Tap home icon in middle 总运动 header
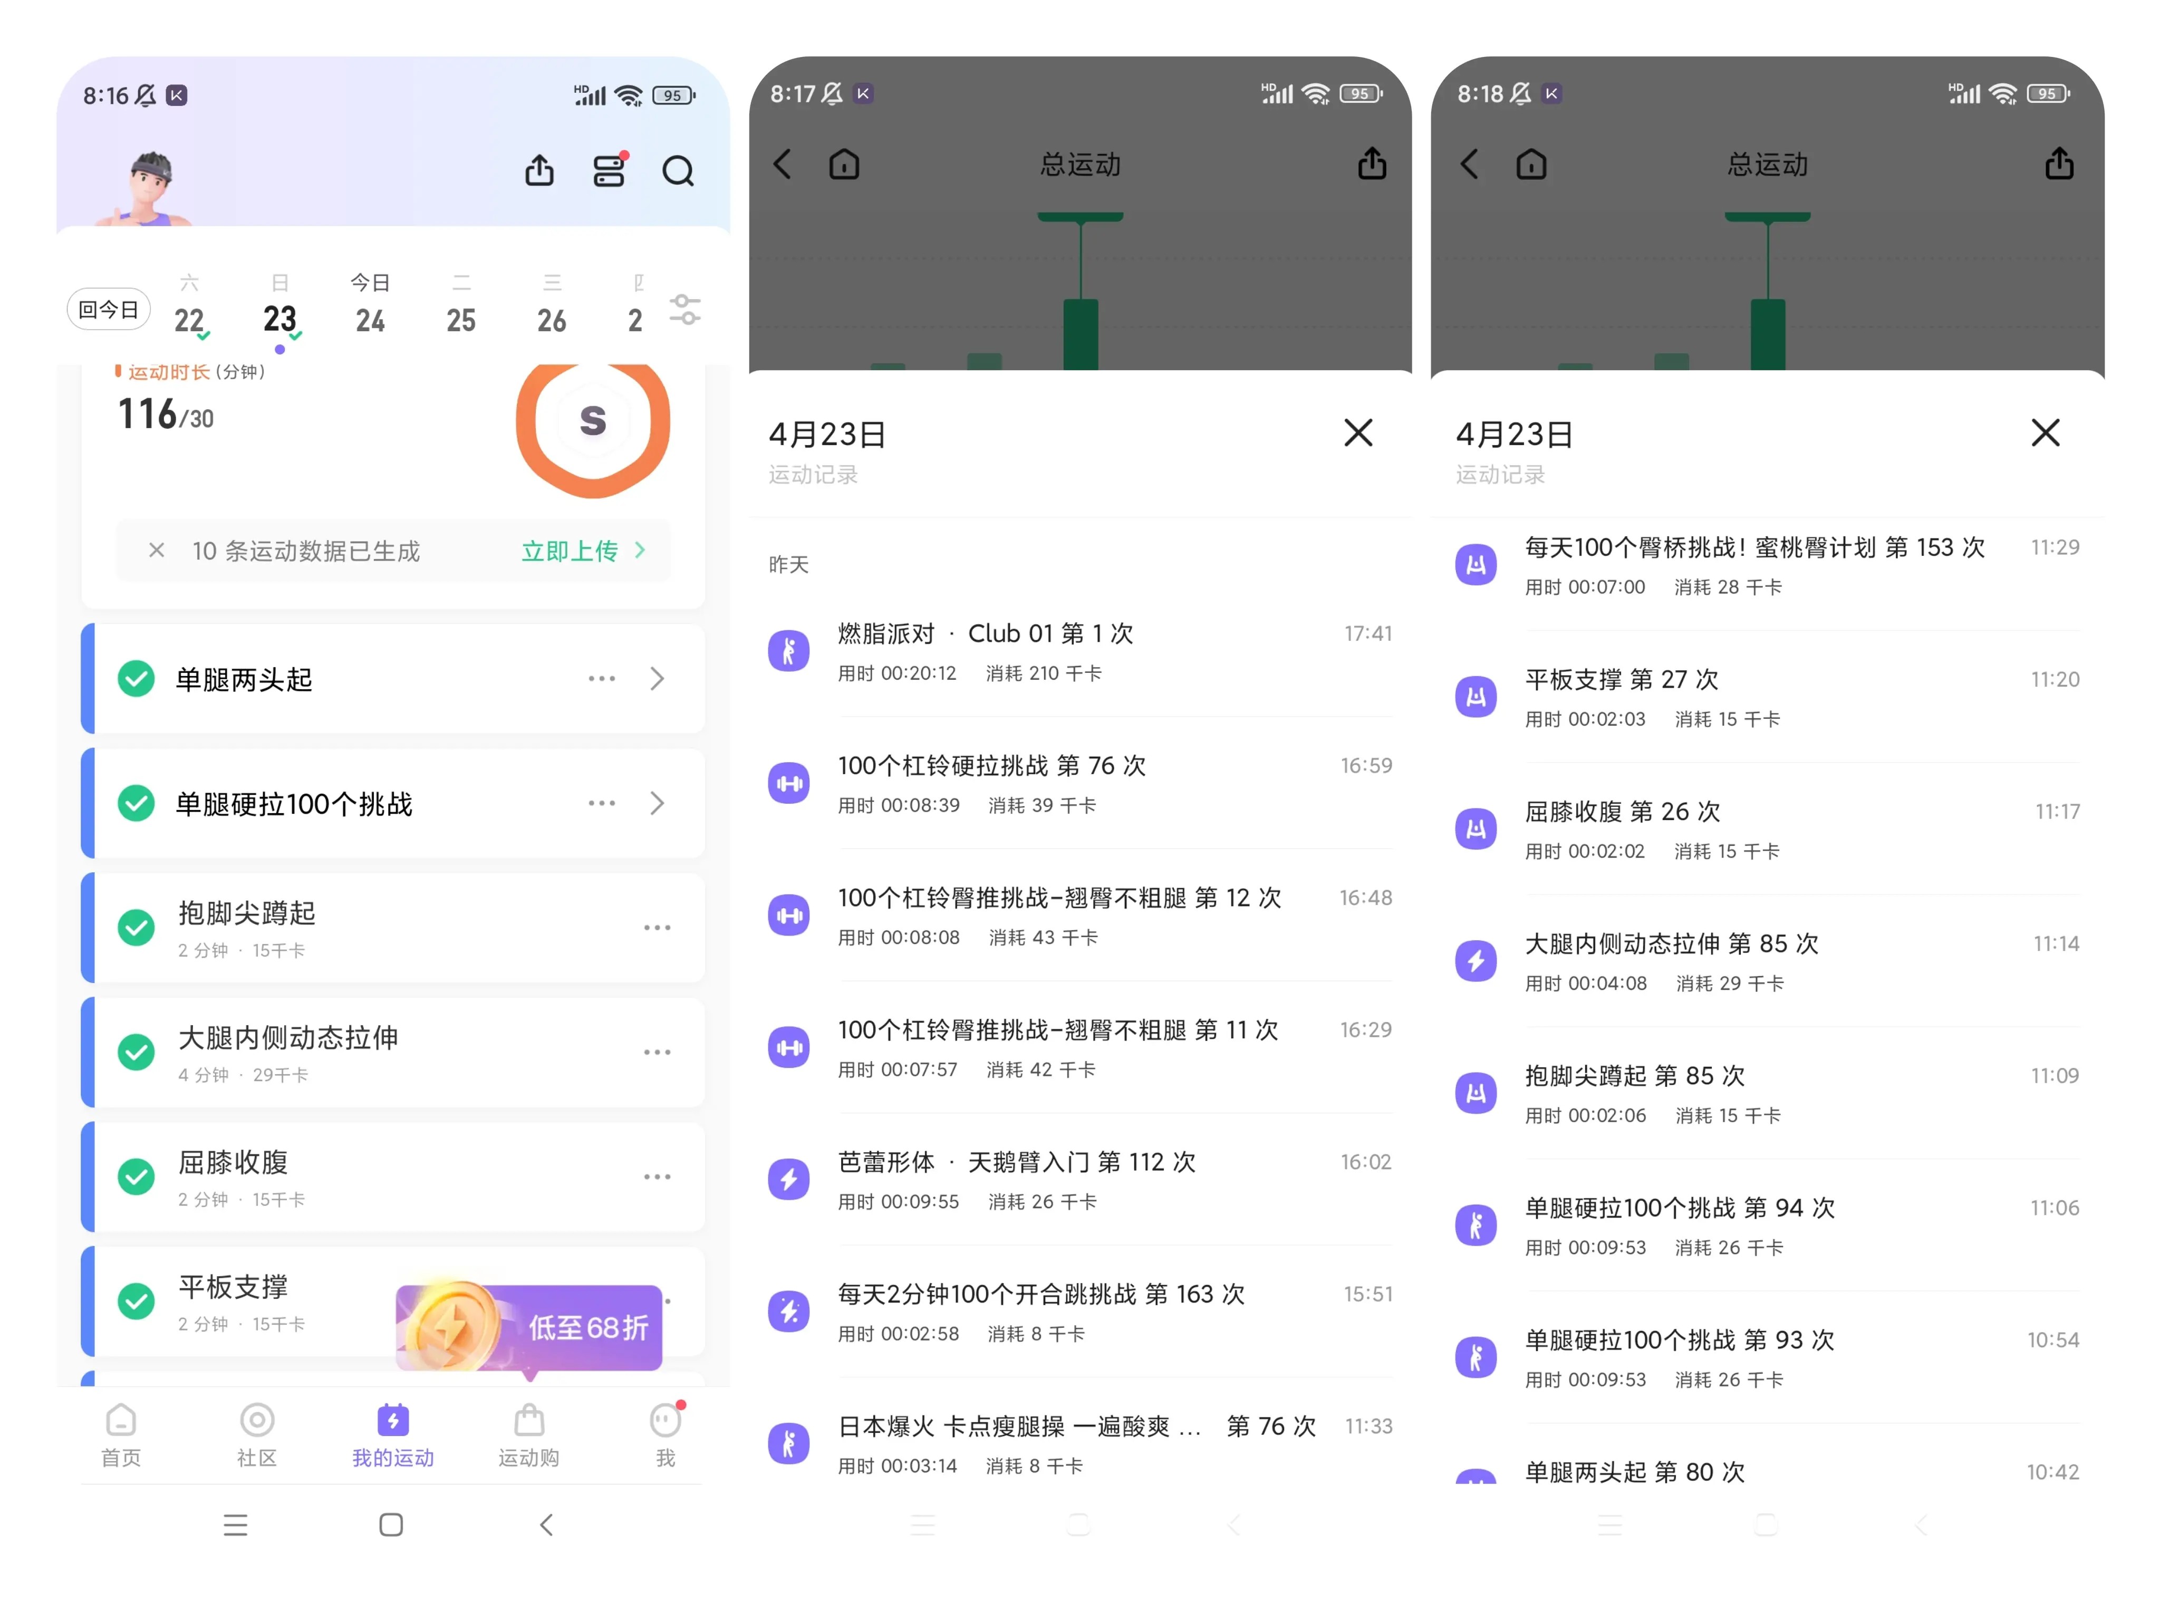This screenshot has height=1620, width=2160. [844, 164]
